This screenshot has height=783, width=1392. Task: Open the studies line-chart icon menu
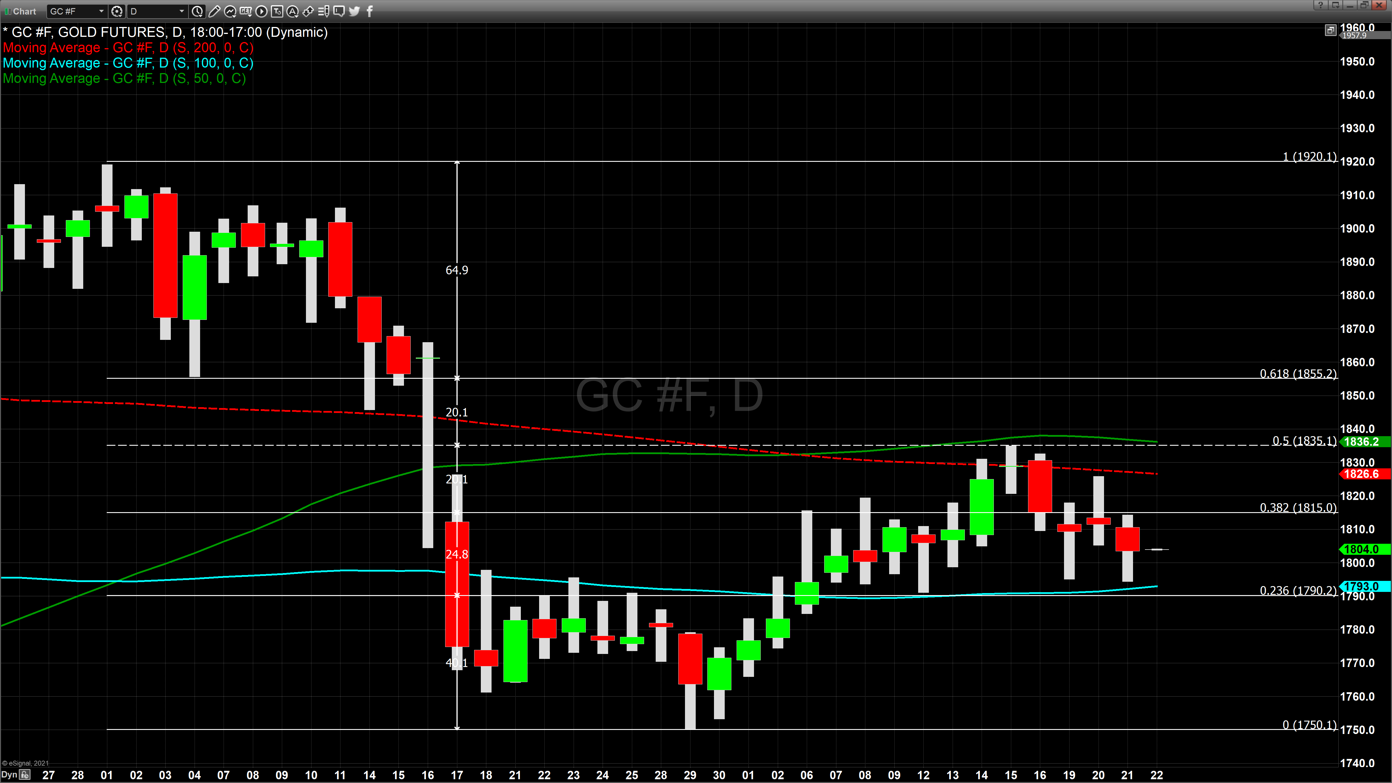pos(230,11)
